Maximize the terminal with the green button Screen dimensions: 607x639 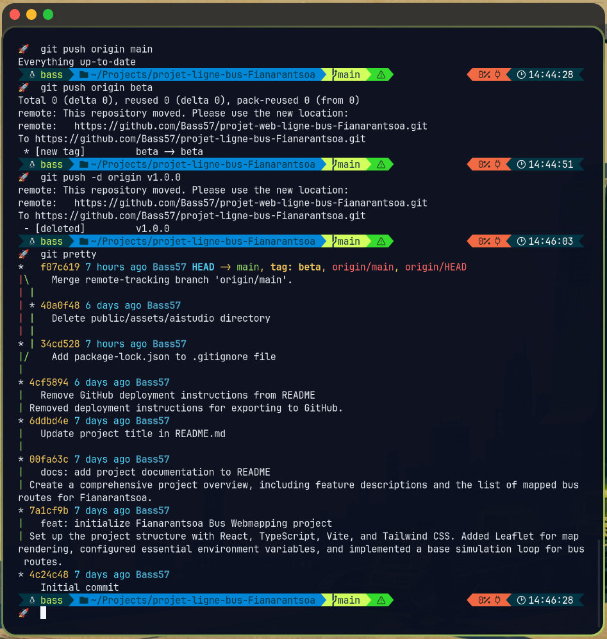pos(48,15)
